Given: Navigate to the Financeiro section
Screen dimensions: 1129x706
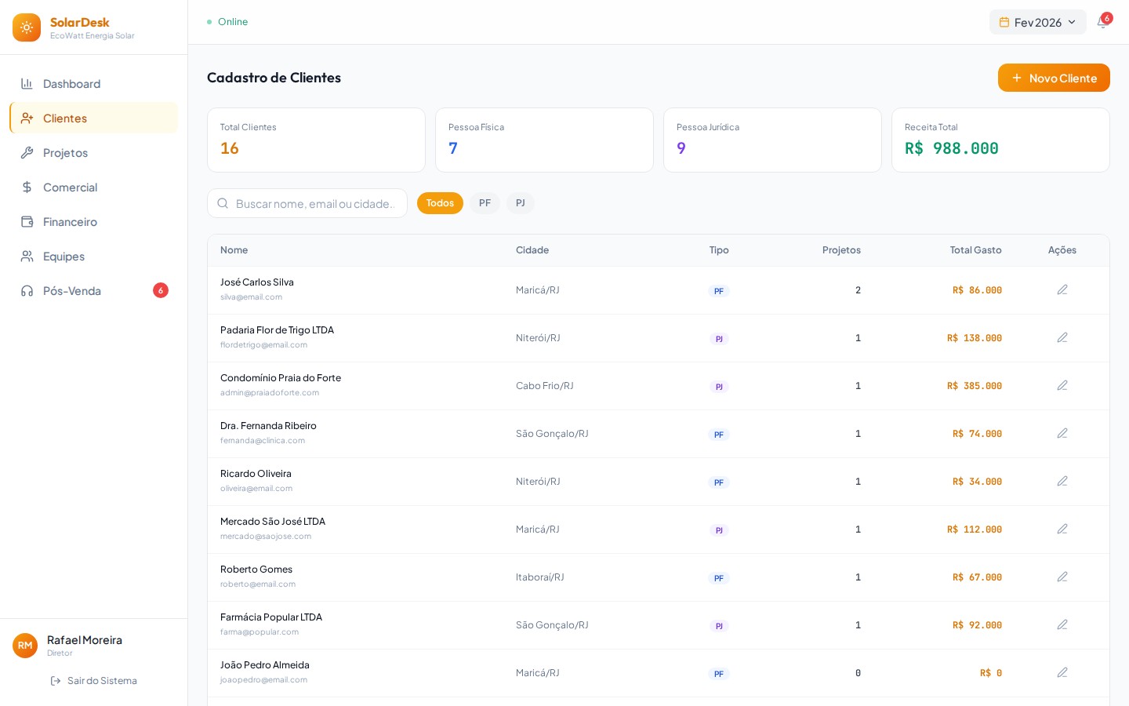Looking at the screenshot, I should 70,222.
